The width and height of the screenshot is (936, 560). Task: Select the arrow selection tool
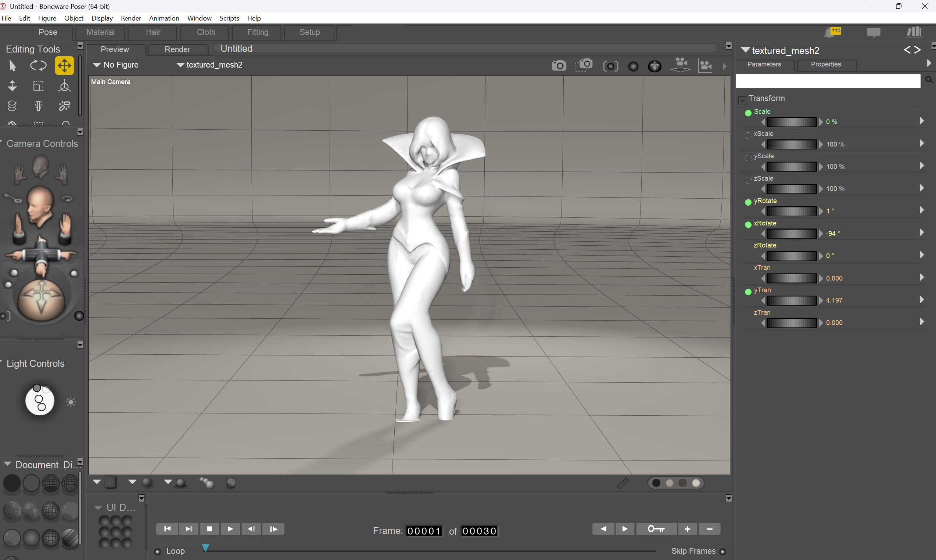[x=12, y=66]
